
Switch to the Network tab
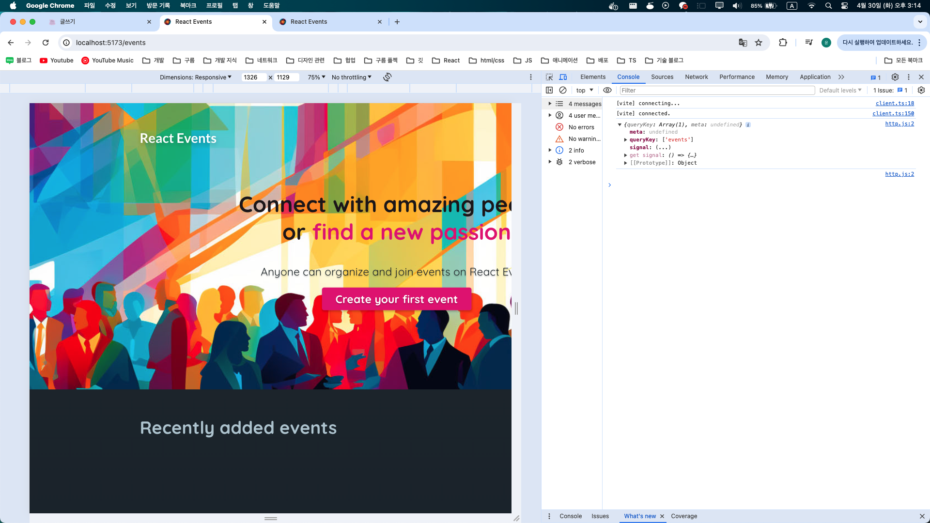pos(696,77)
